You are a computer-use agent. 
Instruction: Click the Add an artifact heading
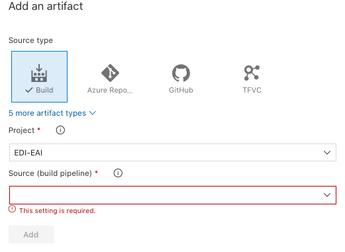coord(46,6)
